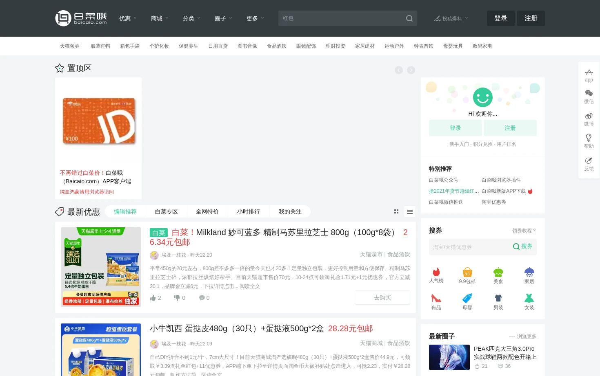This screenshot has width=600, height=376.
Task: Go to next pinned item arrow
Action: [x=411, y=70]
